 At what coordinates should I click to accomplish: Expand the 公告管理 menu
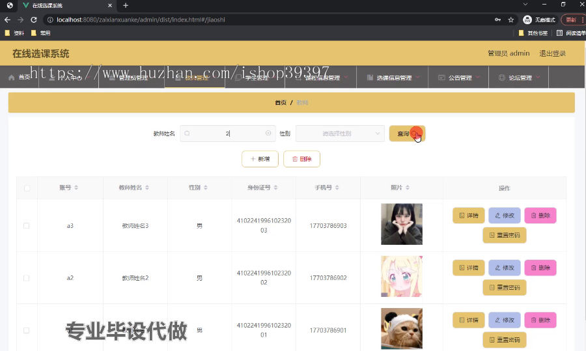click(478, 77)
